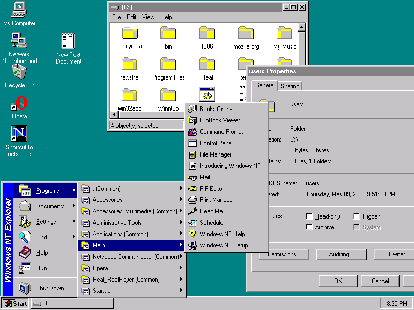Screen dimensions: 414x310
Task: Click OK in users Properties dialog
Action: pyautogui.click(x=338, y=281)
